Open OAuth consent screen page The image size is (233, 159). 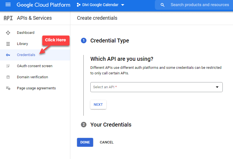tap(35, 66)
